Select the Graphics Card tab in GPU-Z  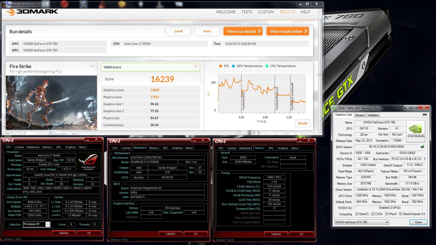(x=343, y=115)
